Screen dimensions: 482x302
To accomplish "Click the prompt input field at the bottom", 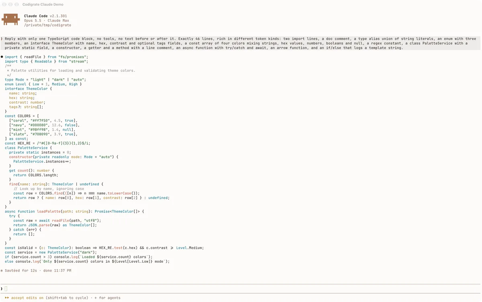I will coord(241,289).
